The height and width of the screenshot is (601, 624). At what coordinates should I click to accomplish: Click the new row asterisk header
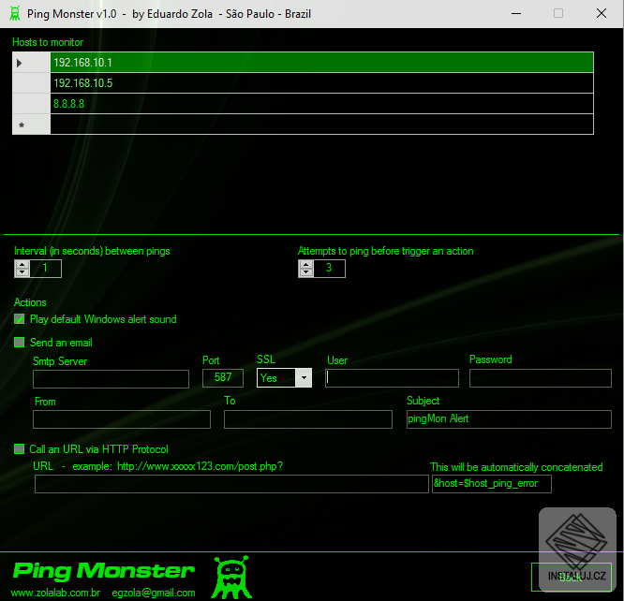click(x=31, y=125)
